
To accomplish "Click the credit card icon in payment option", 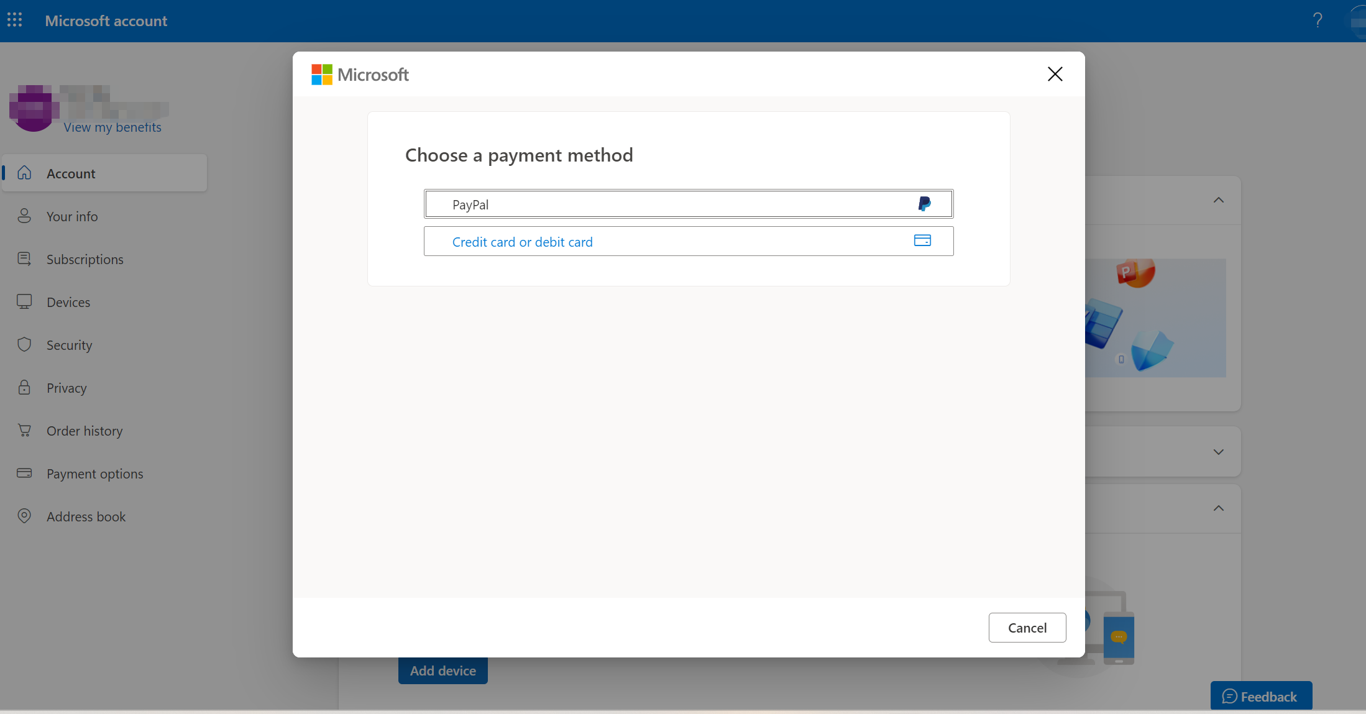I will click(x=922, y=240).
